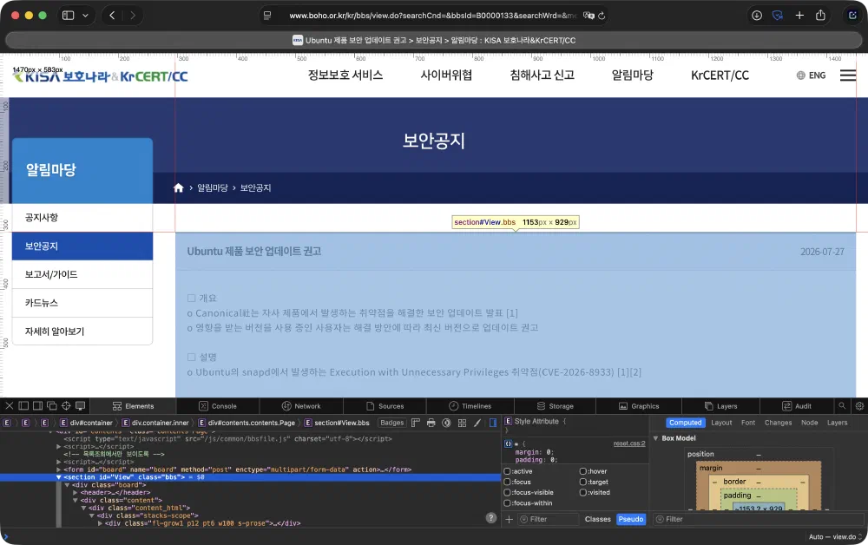Click Safari sidebar toggle icon

click(68, 16)
